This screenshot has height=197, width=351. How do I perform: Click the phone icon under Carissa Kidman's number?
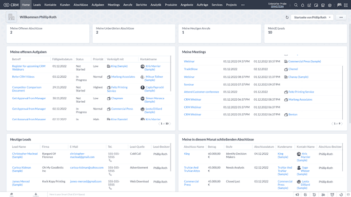110,174
